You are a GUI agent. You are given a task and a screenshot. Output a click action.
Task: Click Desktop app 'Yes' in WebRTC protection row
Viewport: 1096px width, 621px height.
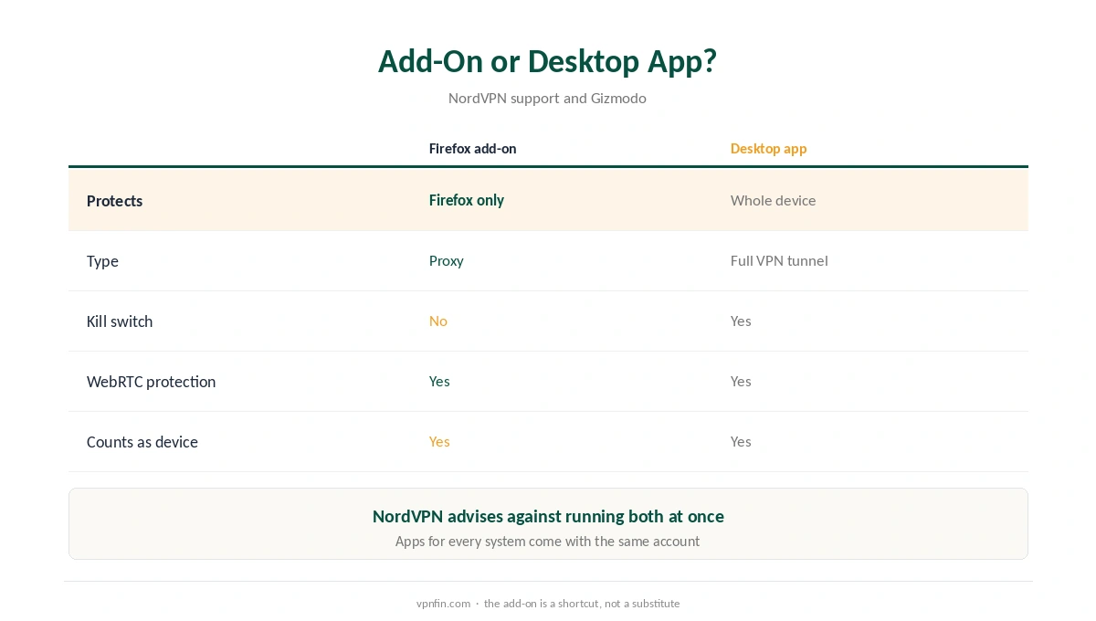point(741,381)
